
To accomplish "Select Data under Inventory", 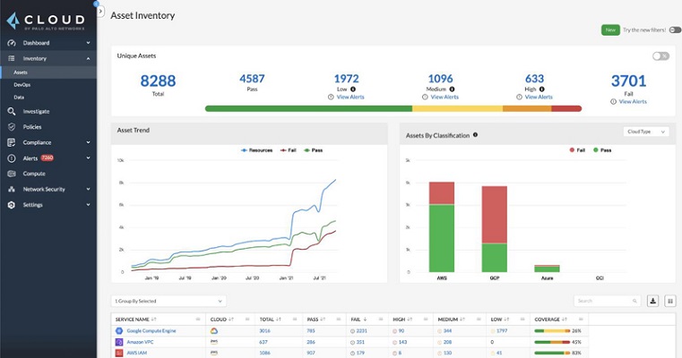I will [19, 97].
